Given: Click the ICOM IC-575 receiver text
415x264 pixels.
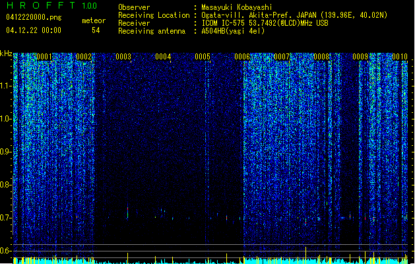Looking at the screenshot, I should (x=265, y=23).
